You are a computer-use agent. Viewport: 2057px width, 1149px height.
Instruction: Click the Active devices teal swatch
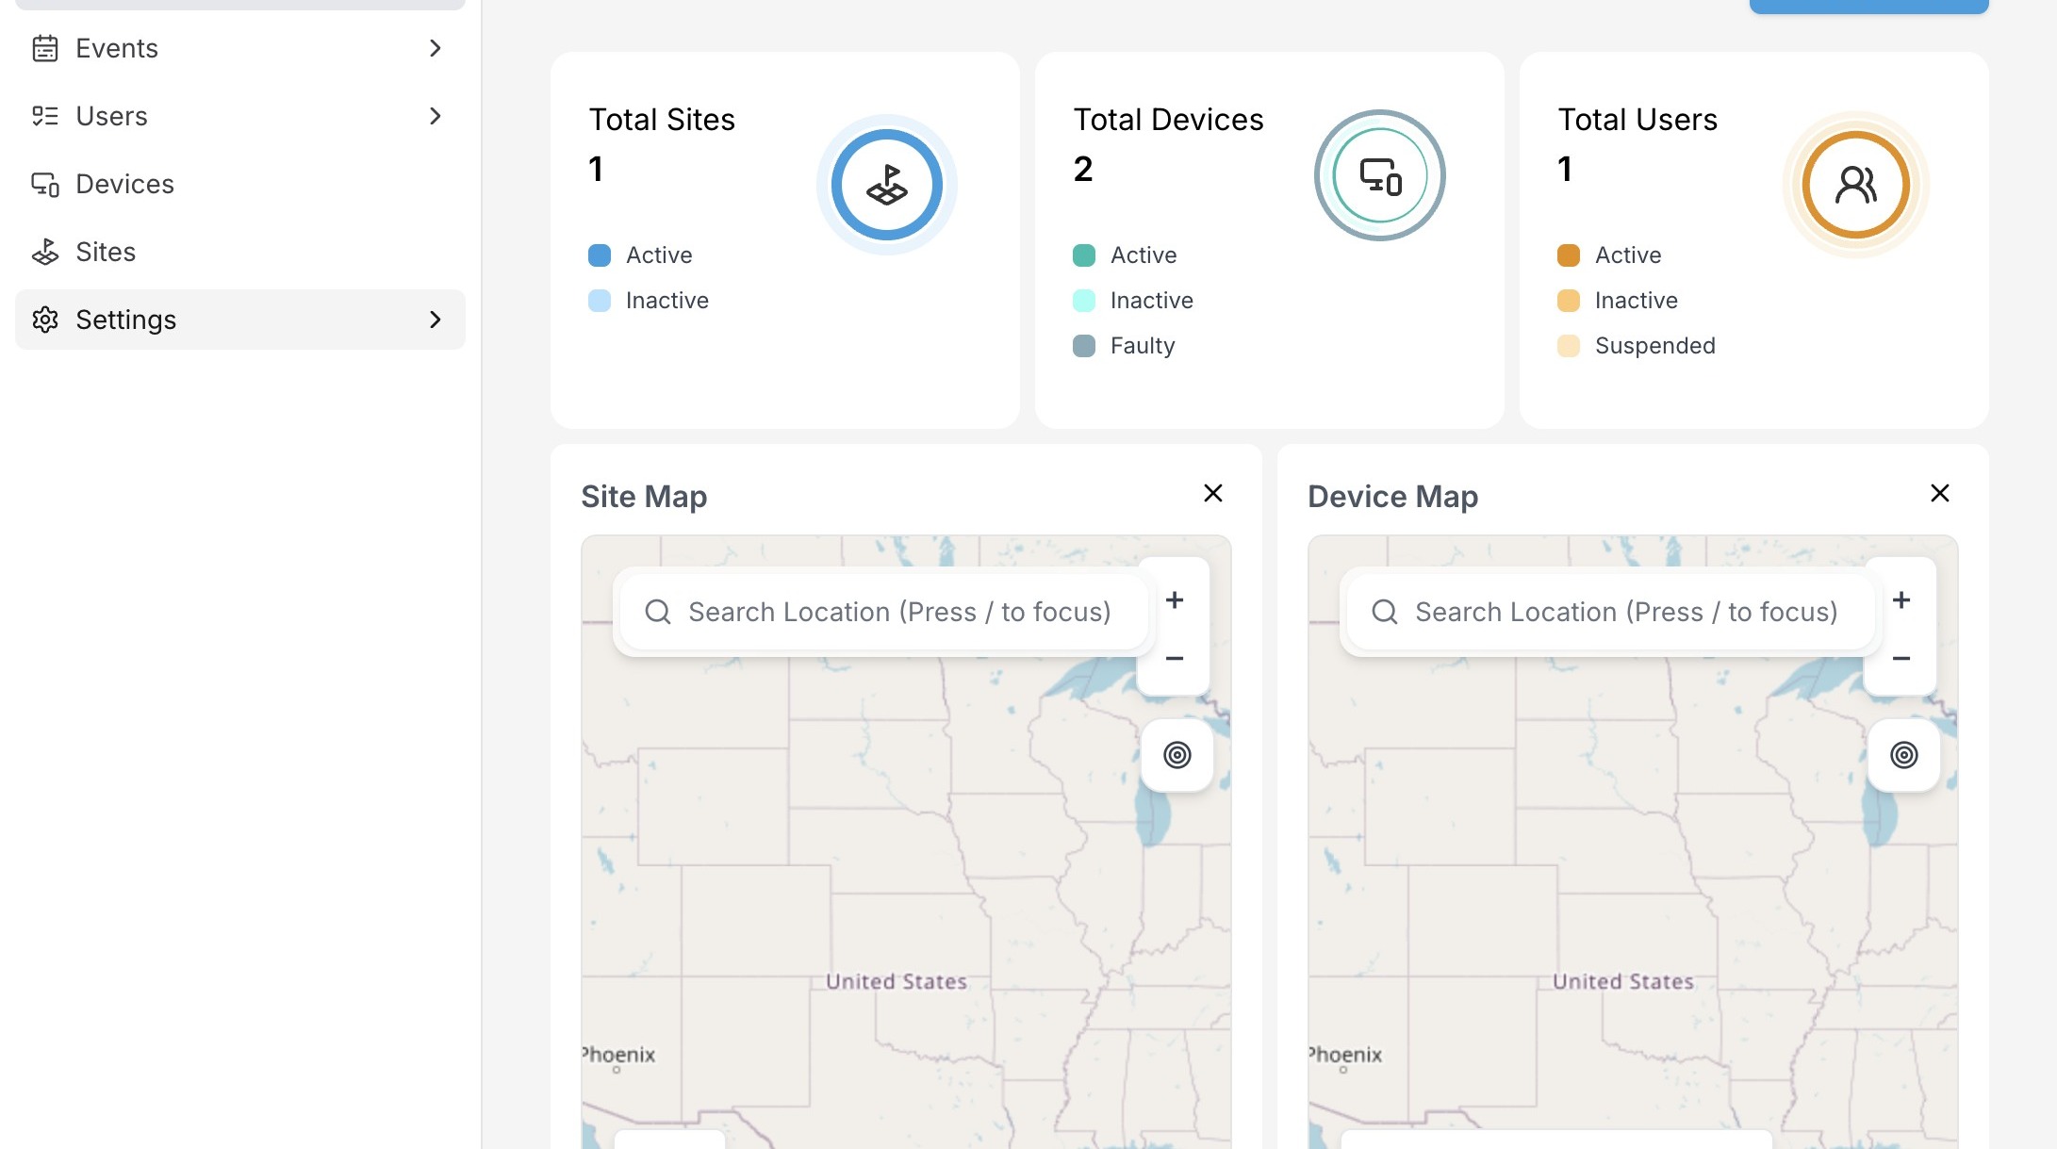tap(1084, 255)
